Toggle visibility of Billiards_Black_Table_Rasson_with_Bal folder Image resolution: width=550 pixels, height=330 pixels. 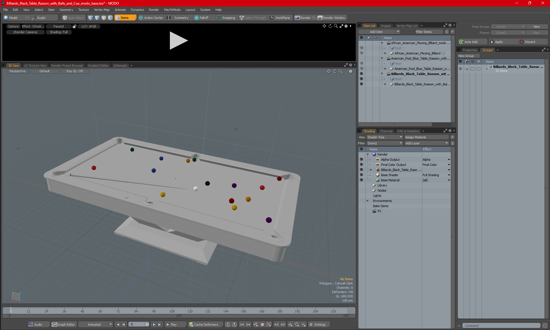[x=361, y=84]
